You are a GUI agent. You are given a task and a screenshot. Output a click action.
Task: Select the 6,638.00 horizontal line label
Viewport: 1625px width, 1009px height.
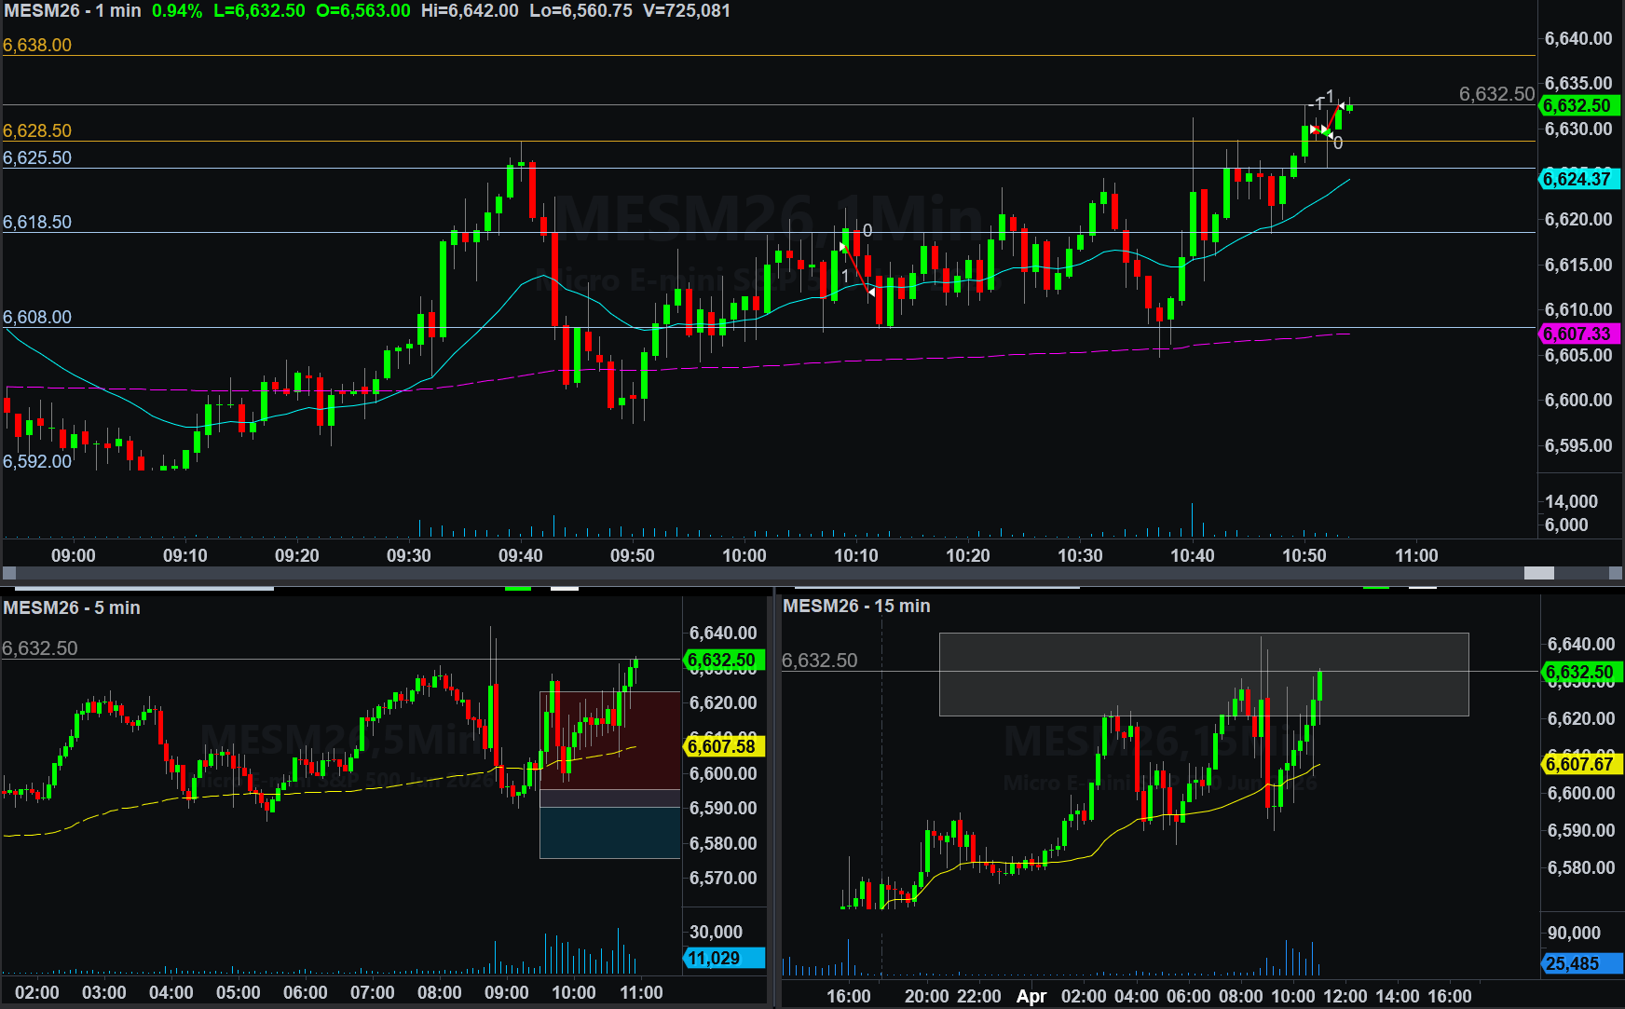click(x=37, y=45)
